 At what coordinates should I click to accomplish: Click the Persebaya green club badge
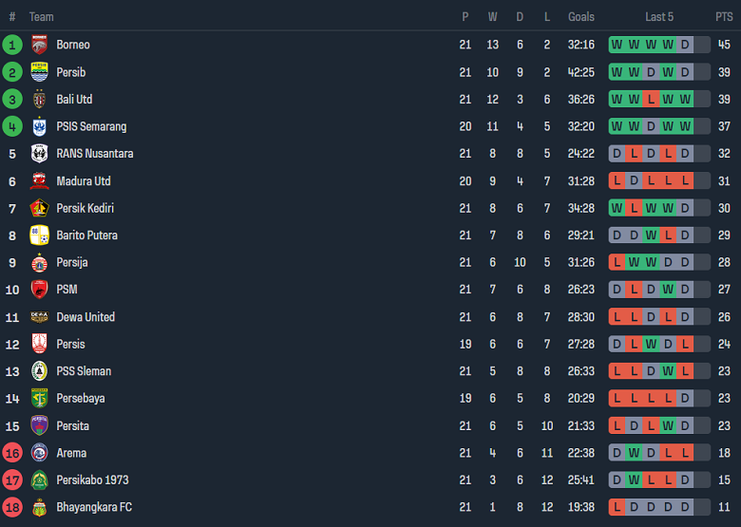(x=39, y=399)
